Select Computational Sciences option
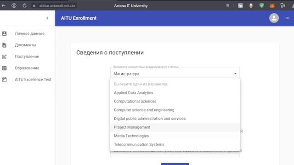 [175, 101]
